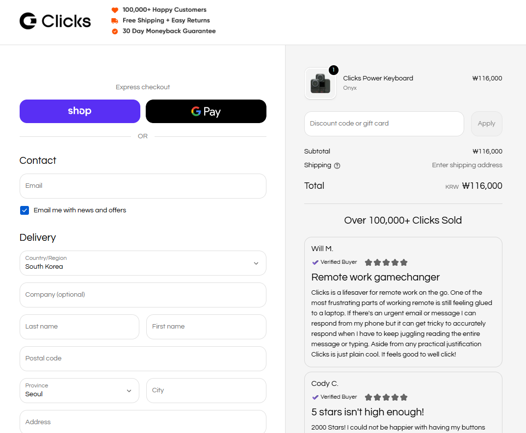Click Will M.'s five-star rating
Viewport: 526px width, 433px height.
[386, 262]
